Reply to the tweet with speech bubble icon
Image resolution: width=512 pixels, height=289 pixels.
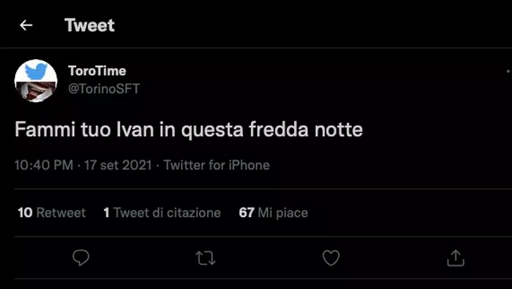(81, 258)
